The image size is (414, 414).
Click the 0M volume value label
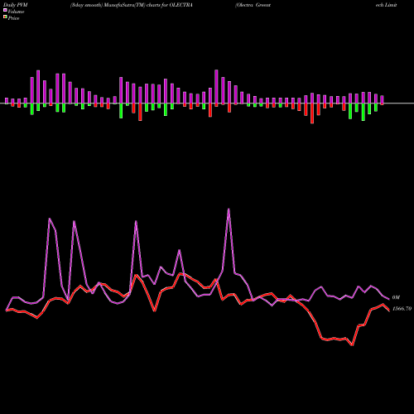click(396, 297)
